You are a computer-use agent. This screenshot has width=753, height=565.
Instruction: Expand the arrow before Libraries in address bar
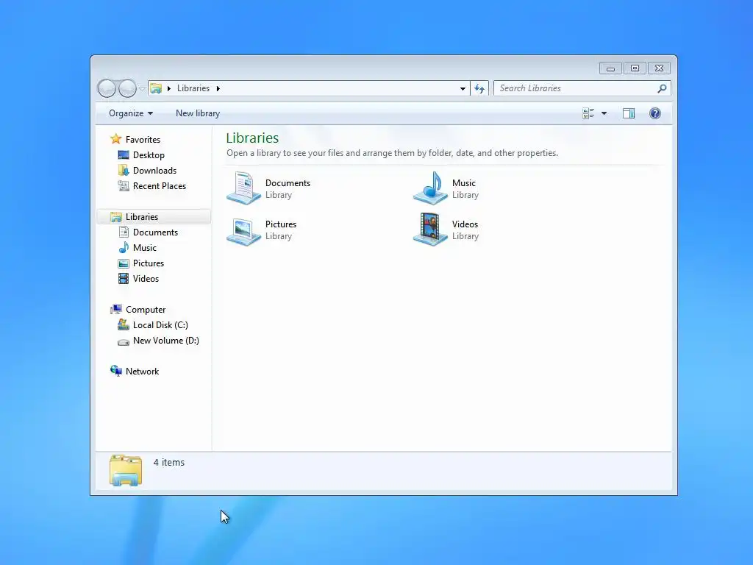(169, 88)
